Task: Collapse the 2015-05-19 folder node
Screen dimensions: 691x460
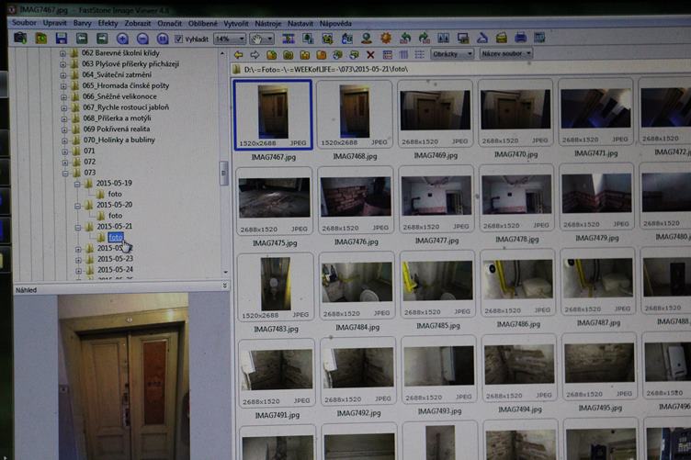Action: click(77, 184)
